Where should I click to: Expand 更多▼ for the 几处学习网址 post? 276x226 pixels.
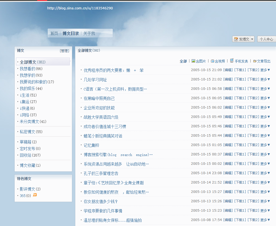(265, 79)
